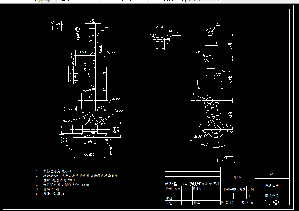The height and width of the screenshot is (211, 299).
Task: Select the 1:1 scale value
Action: click(251, 196)
